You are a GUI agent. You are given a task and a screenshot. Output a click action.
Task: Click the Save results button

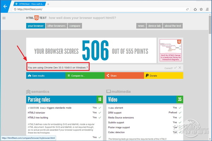[46, 75]
